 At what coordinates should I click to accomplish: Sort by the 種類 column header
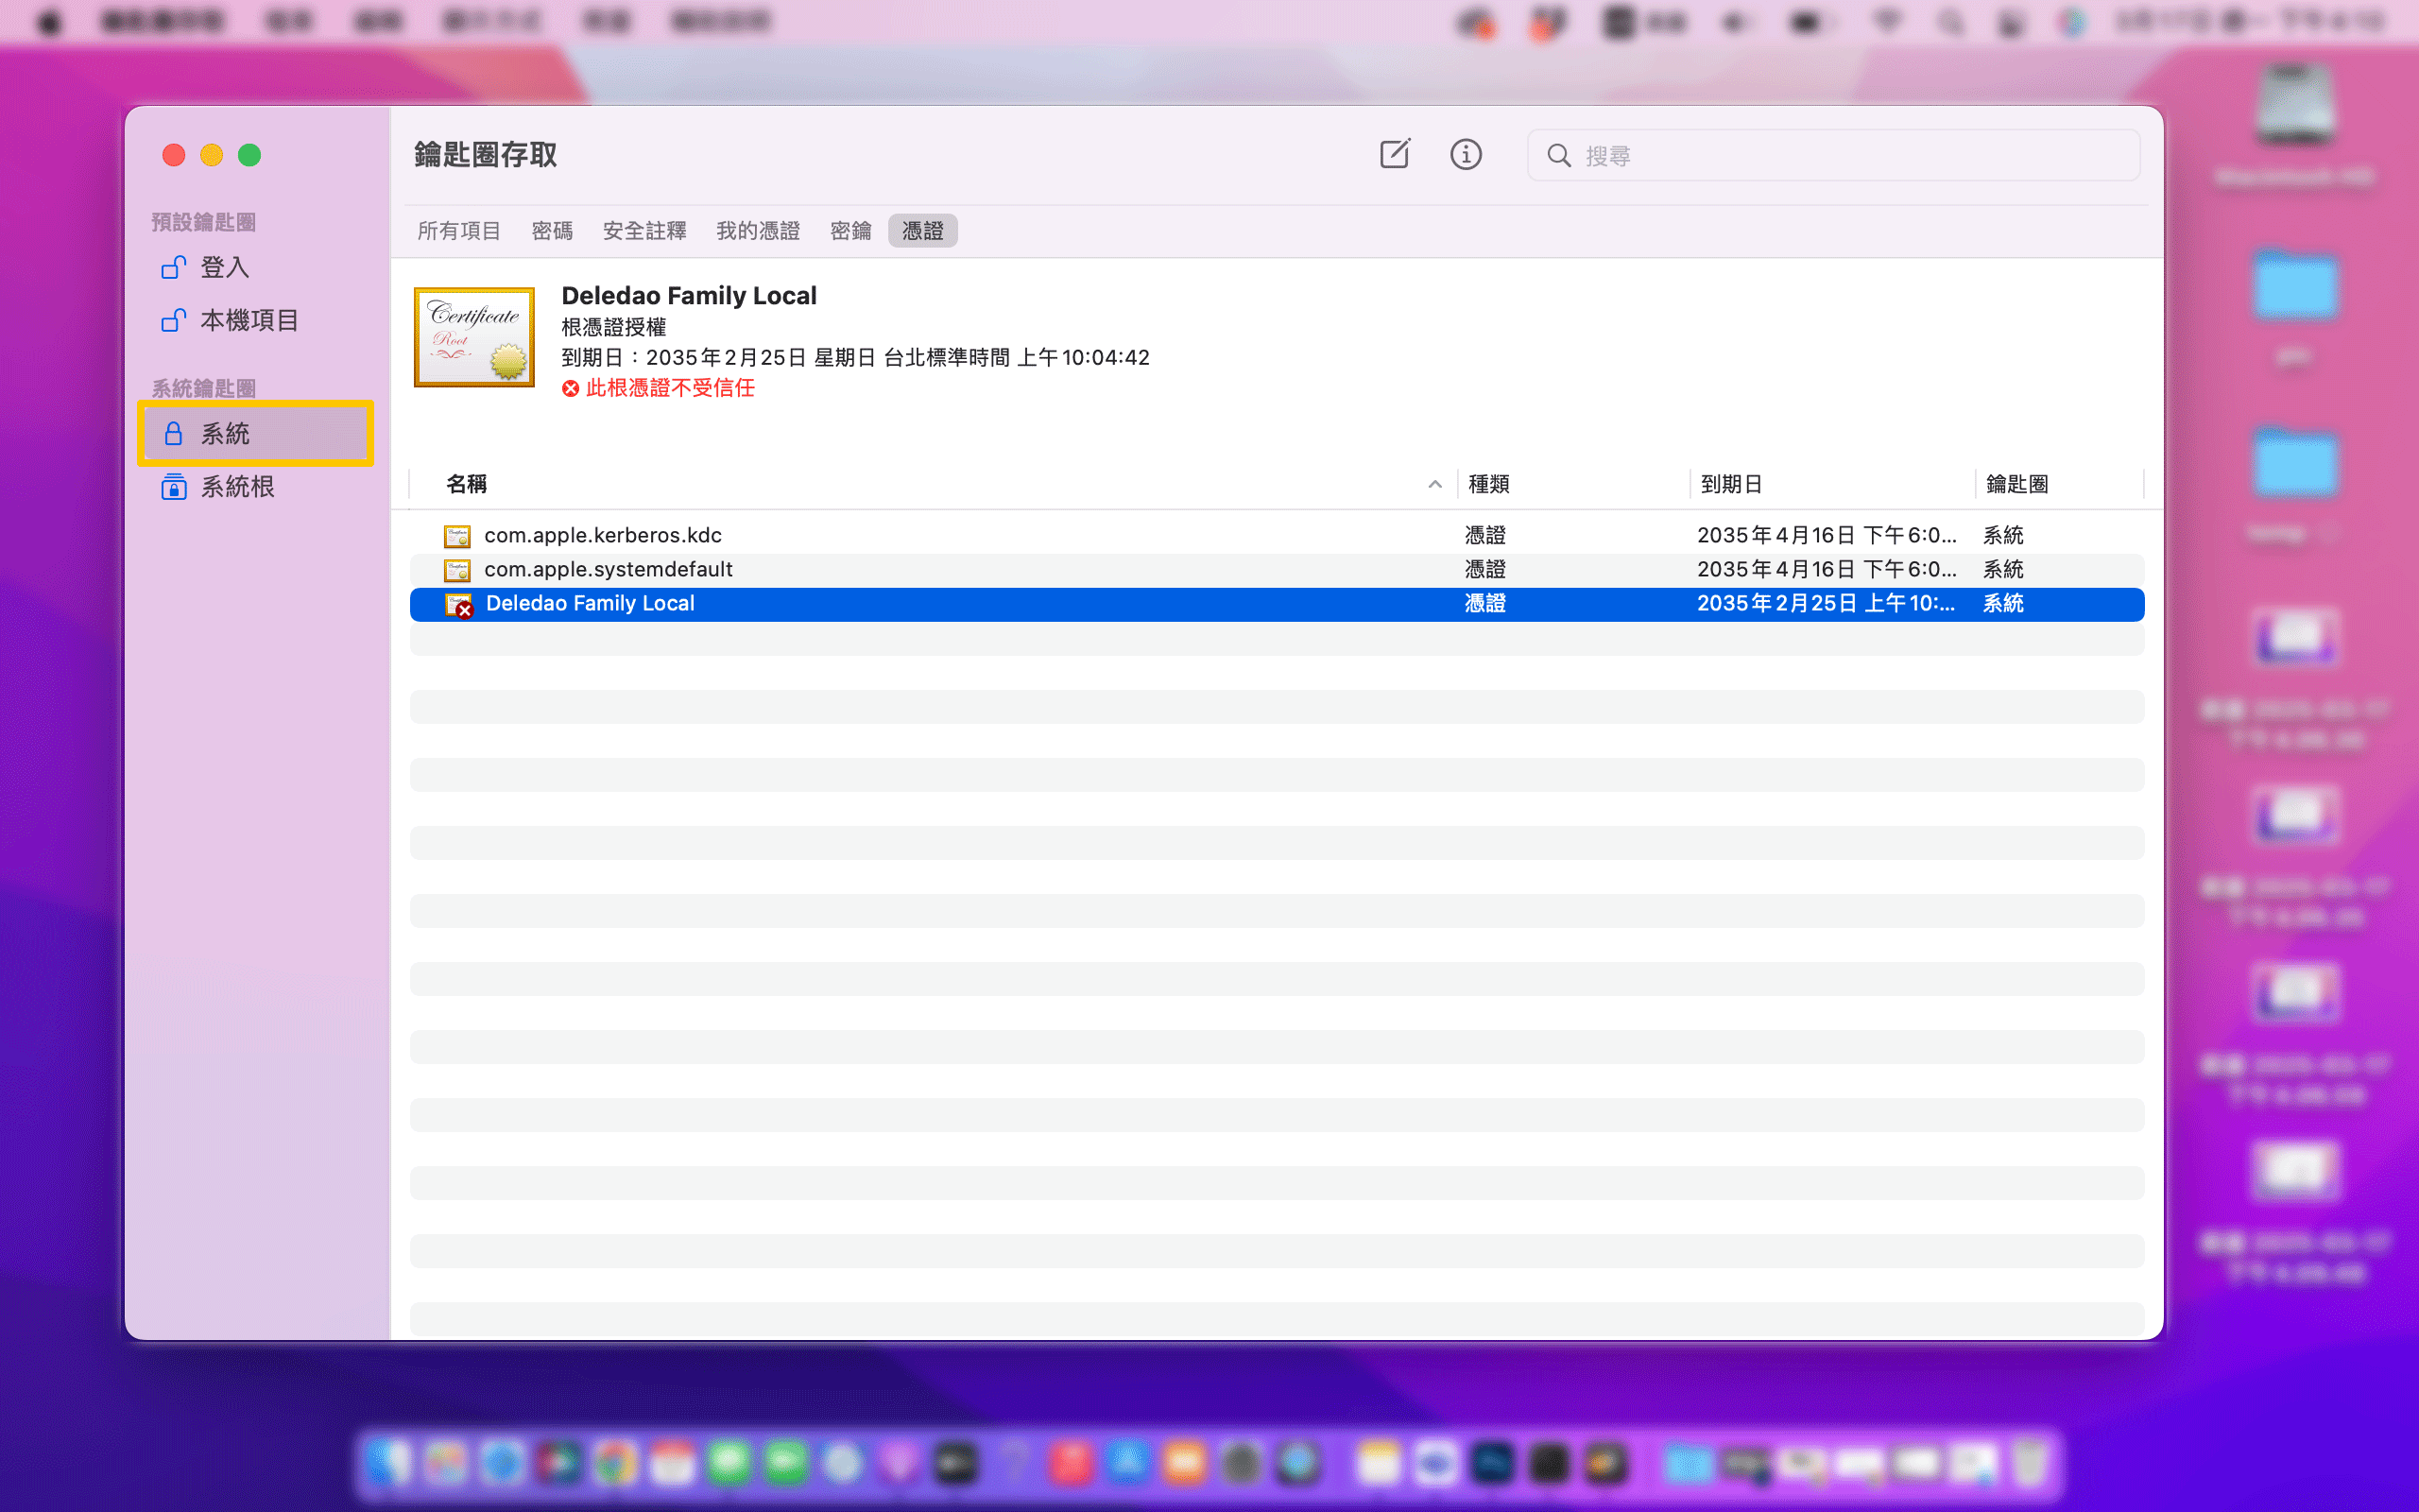coord(1488,484)
